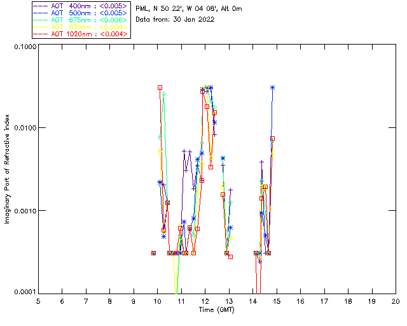Click the AOT 870nm yellow legend entry
This screenshot has width=407, height=326.
coord(81,27)
